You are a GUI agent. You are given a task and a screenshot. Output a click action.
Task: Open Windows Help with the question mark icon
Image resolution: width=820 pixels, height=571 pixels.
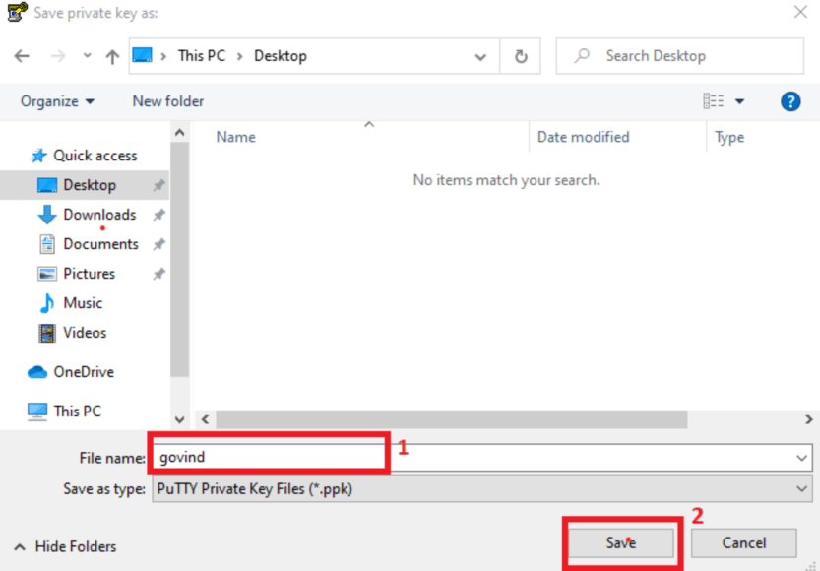tap(790, 101)
